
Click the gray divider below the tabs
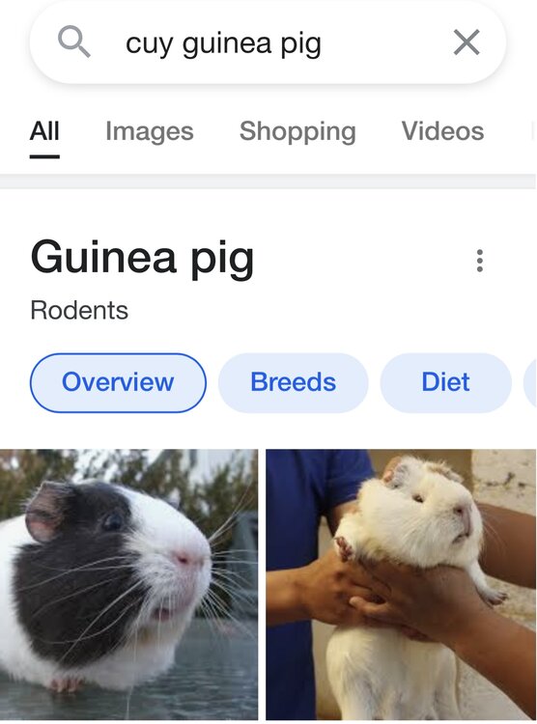click(268, 181)
